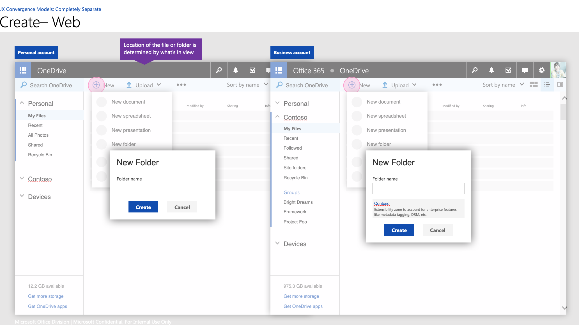The height and width of the screenshot is (325, 579).
Task: Switch to list view in business account
Action: click(x=547, y=84)
